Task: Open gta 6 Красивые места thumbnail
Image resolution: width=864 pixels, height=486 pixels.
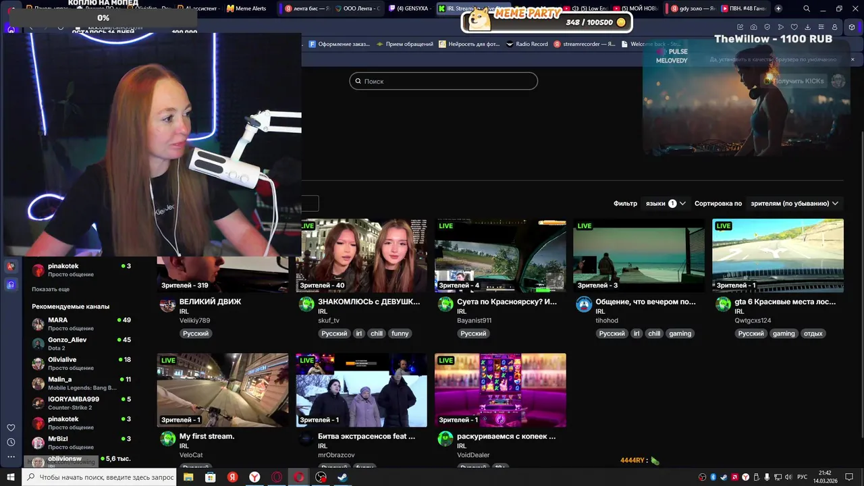Action: point(778,255)
